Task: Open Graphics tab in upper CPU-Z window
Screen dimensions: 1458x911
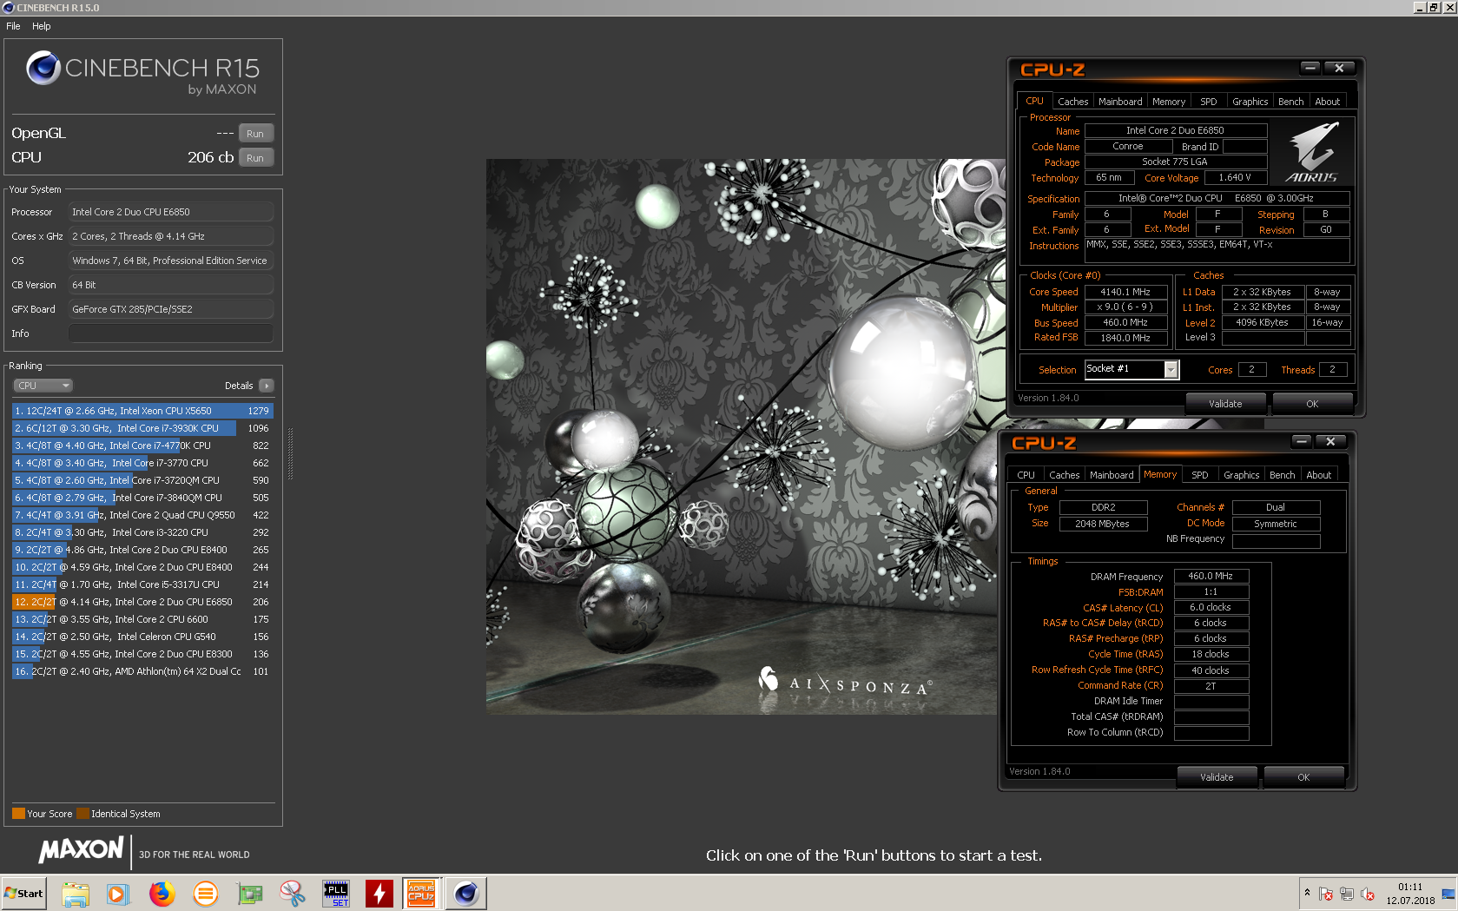Action: [1250, 102]
